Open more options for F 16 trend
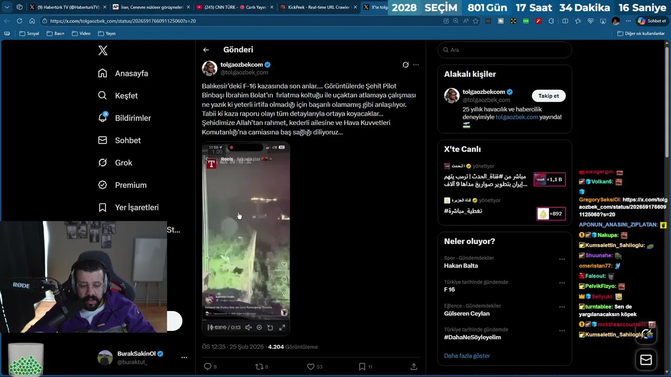 click(562, 283)
